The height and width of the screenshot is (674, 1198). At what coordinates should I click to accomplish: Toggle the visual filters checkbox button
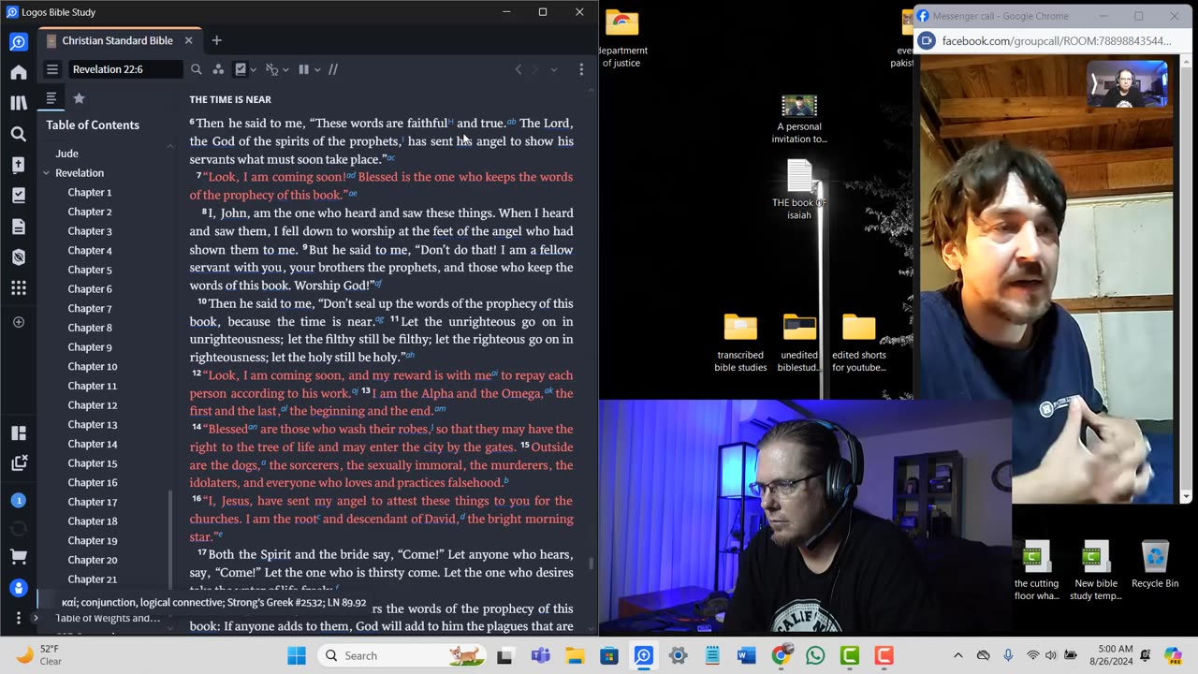(241, 69)
